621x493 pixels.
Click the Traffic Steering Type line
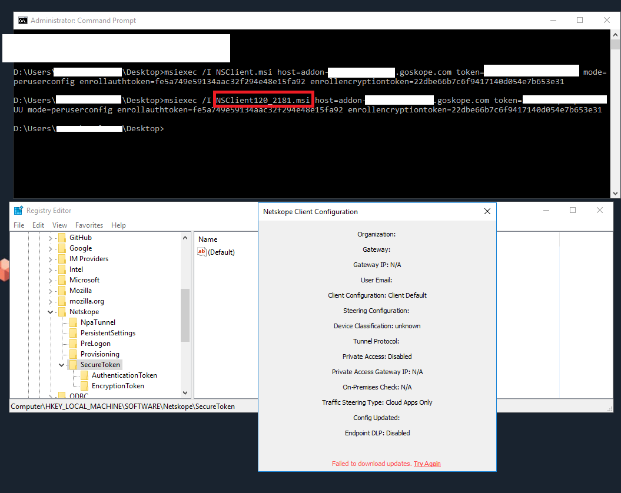pyautogui.click(x=377, y=402)
